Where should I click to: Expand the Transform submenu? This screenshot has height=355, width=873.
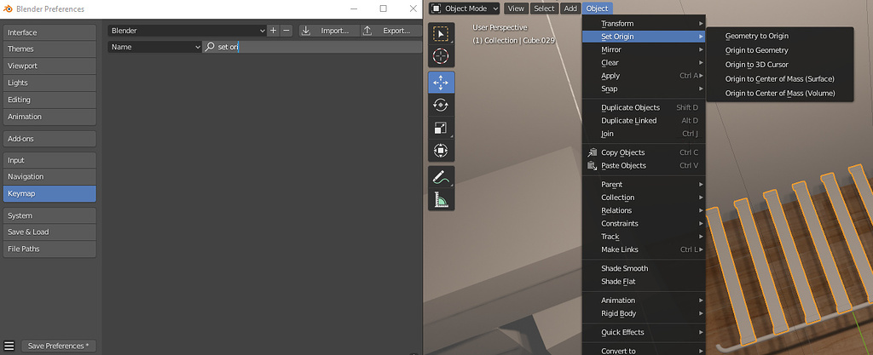644,23
